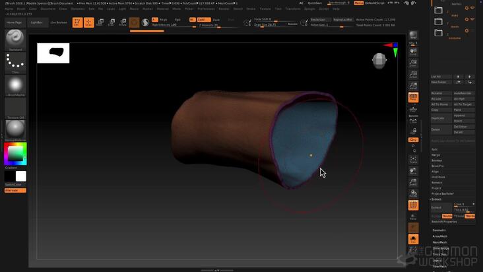This screenshot has width=483, height=272.
Task: Toggle the Rgb channel button
Action: tap(177, 20)
